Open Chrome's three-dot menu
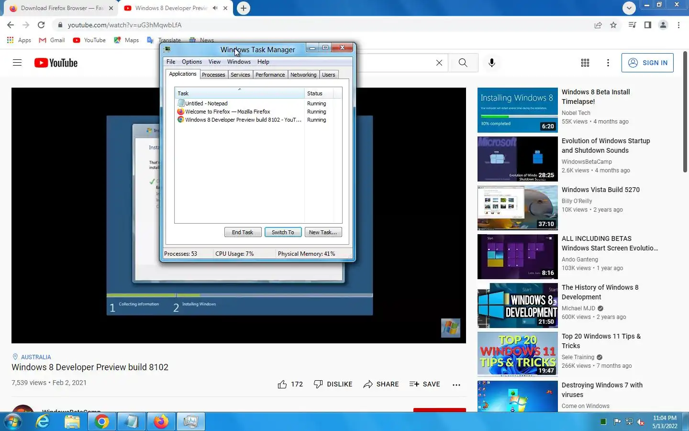The width and height of the screenshot is (689, 431). (x=678, y=25)
